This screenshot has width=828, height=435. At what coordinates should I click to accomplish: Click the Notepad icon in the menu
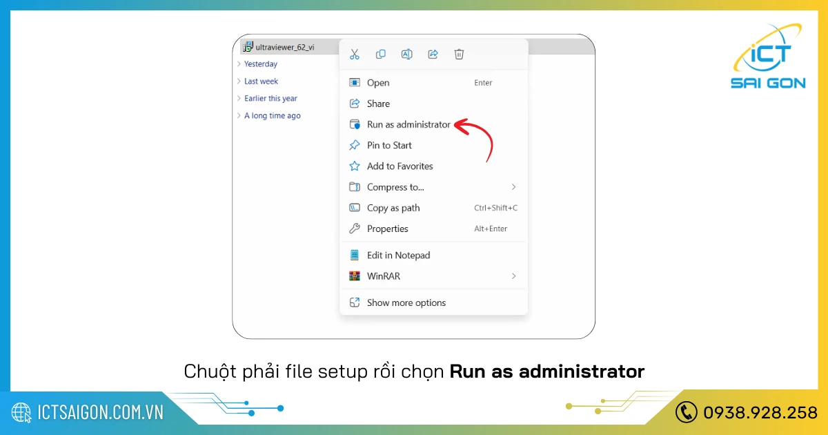point(355,255)
